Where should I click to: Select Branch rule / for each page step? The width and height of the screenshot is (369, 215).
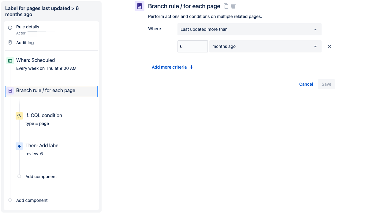51,91
